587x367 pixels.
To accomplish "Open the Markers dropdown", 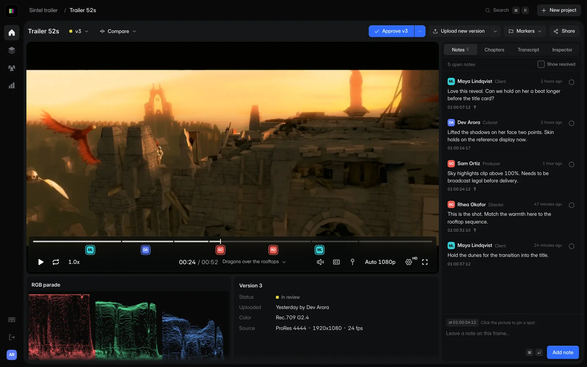I will 525,31.
